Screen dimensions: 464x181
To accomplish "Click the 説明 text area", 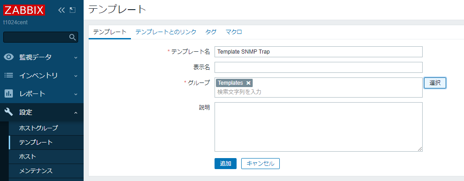I will (x=318, y=127).
